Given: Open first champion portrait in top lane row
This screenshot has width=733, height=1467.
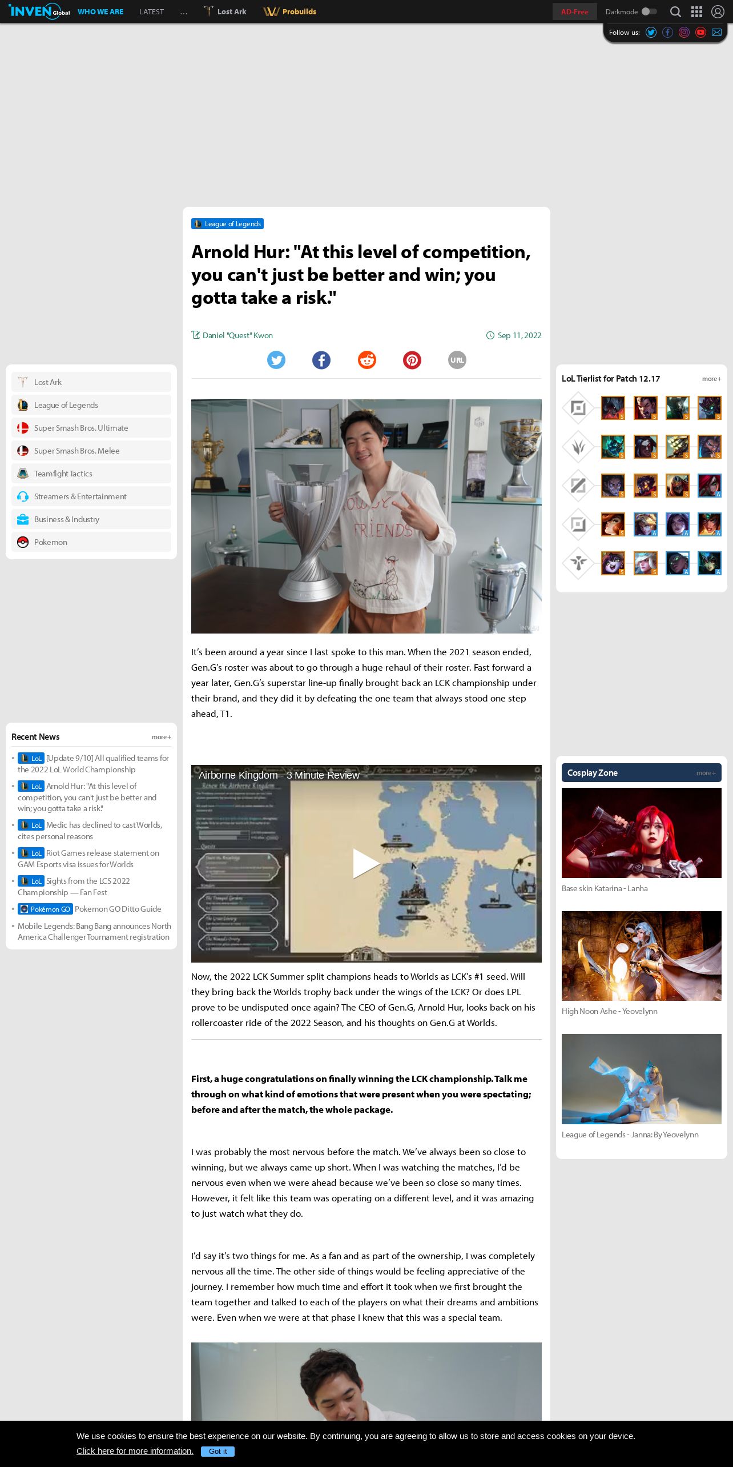Looking at the screenshot, I should click(x=613, y=408).
